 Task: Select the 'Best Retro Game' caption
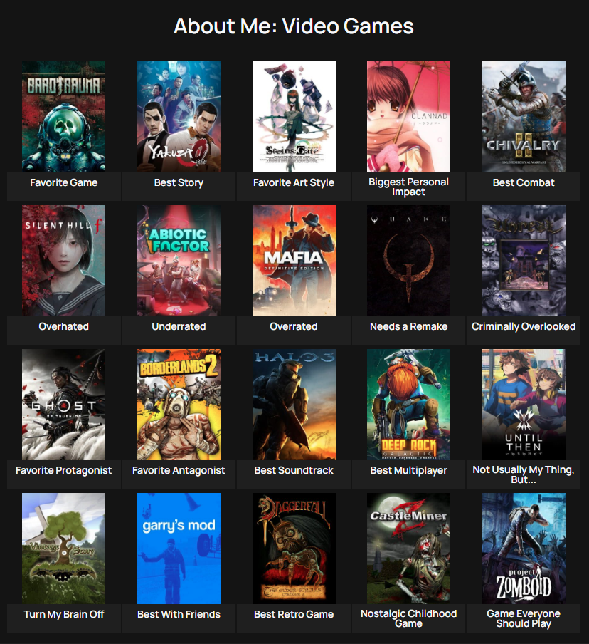click(294, 614)
